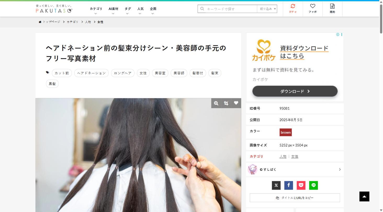This screenshot has height=212, width=383.
Task: Click the tag icon beside tags
Action: point(48,72)
